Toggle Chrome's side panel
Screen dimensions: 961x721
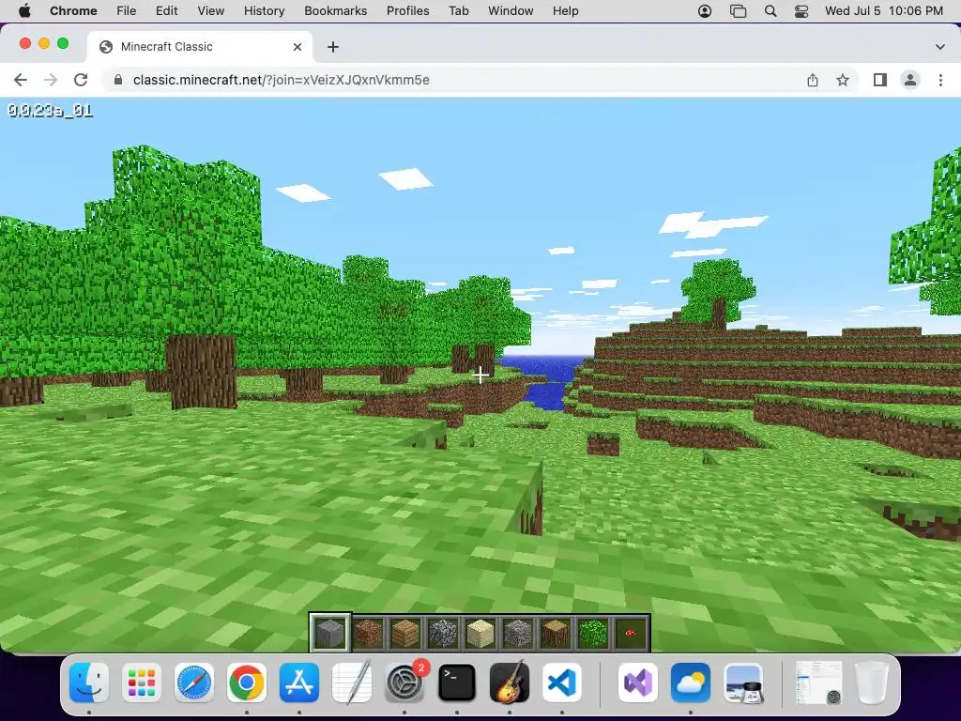click(880, 80)
